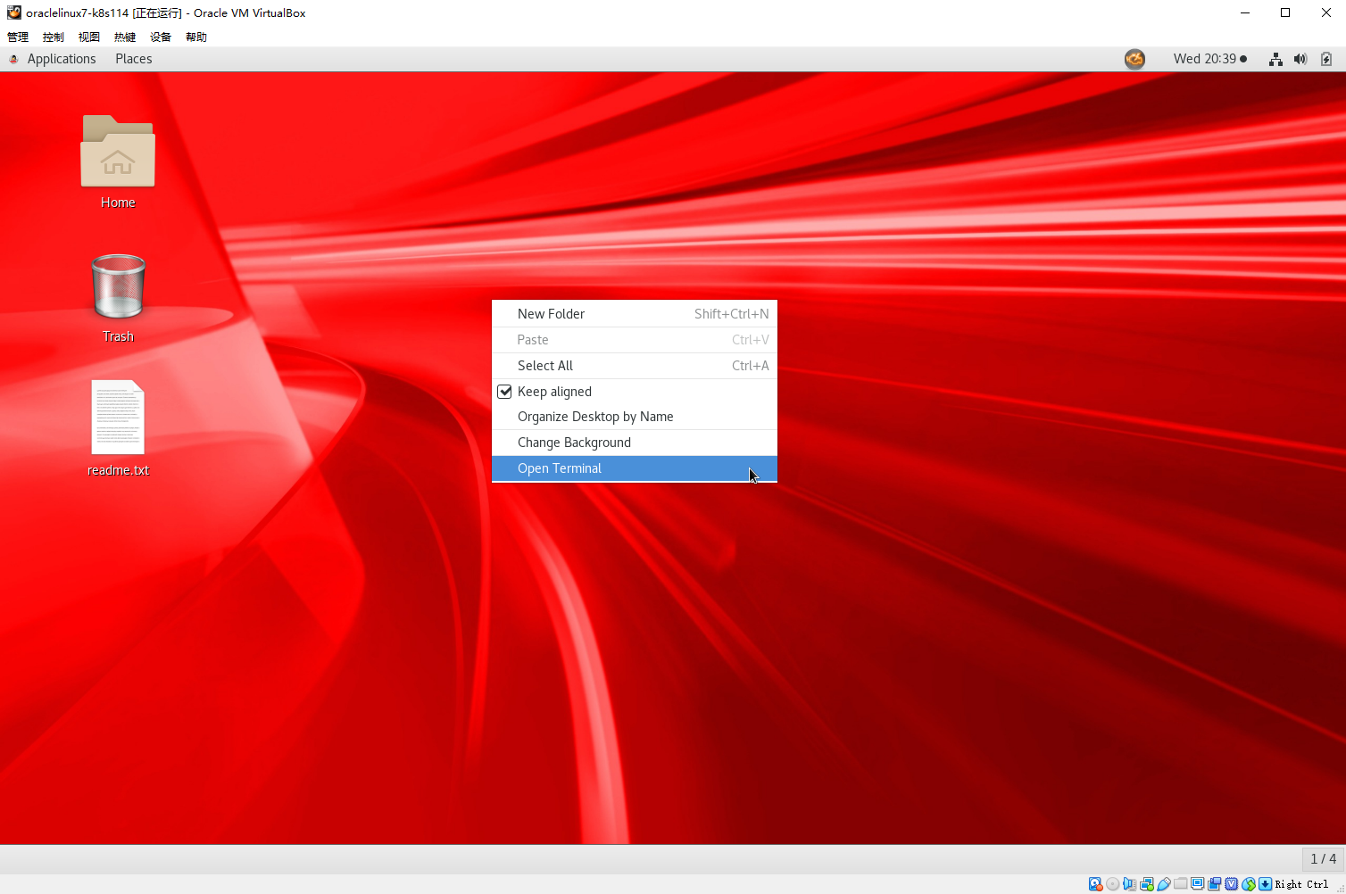Click the display settings icon in VM status bar
1346x894 pixels.
click(1198, 883)
